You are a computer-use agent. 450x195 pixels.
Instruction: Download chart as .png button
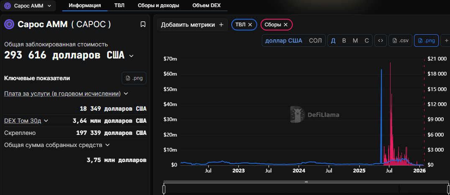point(426,41)
